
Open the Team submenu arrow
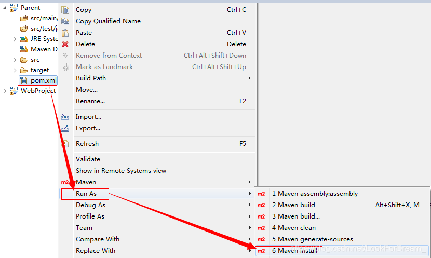(250, 228)
